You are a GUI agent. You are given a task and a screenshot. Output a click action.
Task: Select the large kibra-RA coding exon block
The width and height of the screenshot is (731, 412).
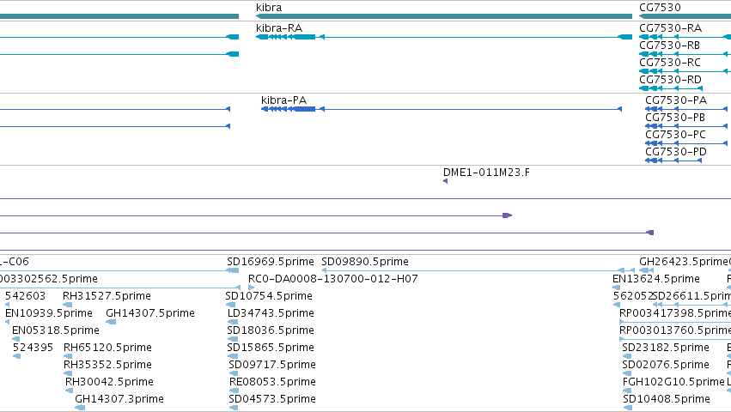point(304,37)
